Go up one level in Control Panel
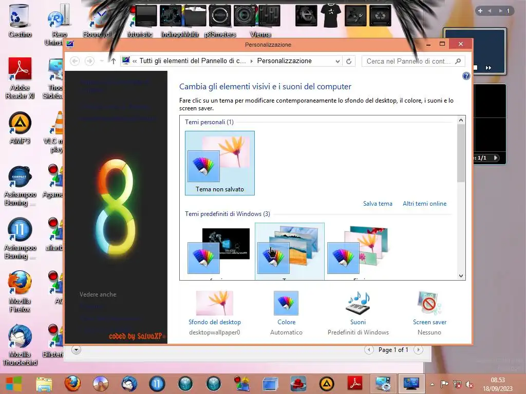 click(114, 61)
